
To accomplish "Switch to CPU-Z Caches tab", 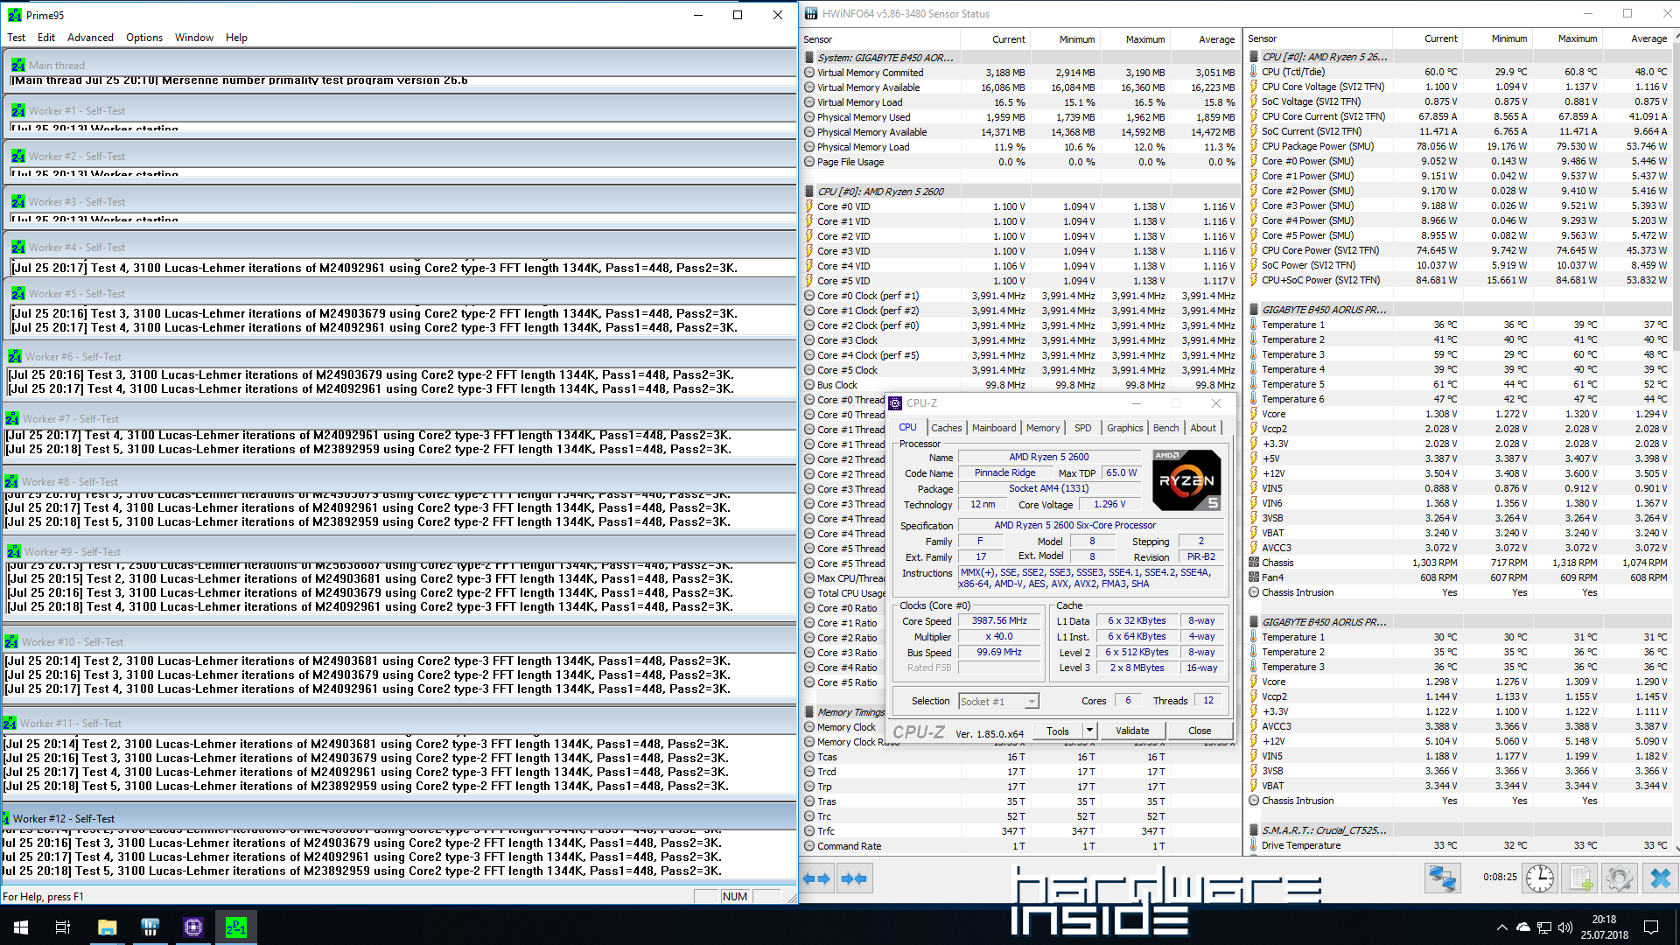I will [946, 428].
